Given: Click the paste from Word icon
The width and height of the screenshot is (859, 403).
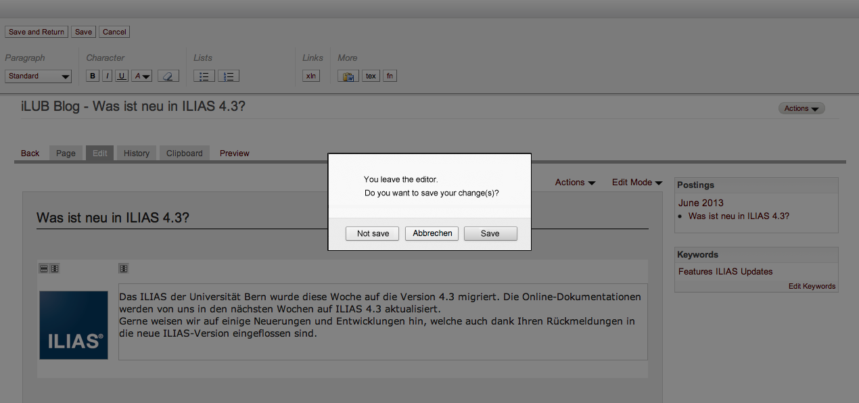Looking at the screenshot, I should 348,76.
